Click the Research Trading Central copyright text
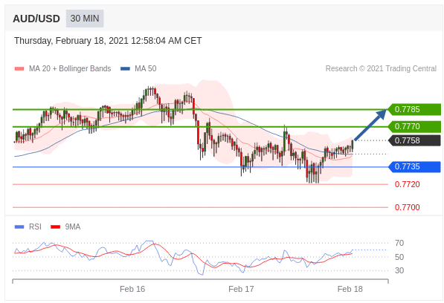Viewport: 444px width, 303px height. point(381,68)
